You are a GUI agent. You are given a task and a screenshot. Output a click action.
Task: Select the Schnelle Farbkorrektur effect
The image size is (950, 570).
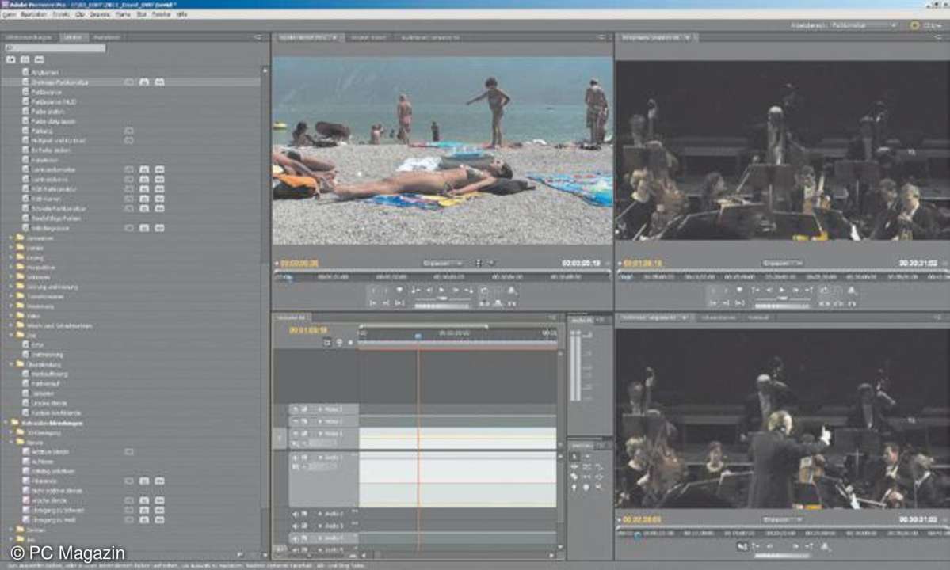58,208
